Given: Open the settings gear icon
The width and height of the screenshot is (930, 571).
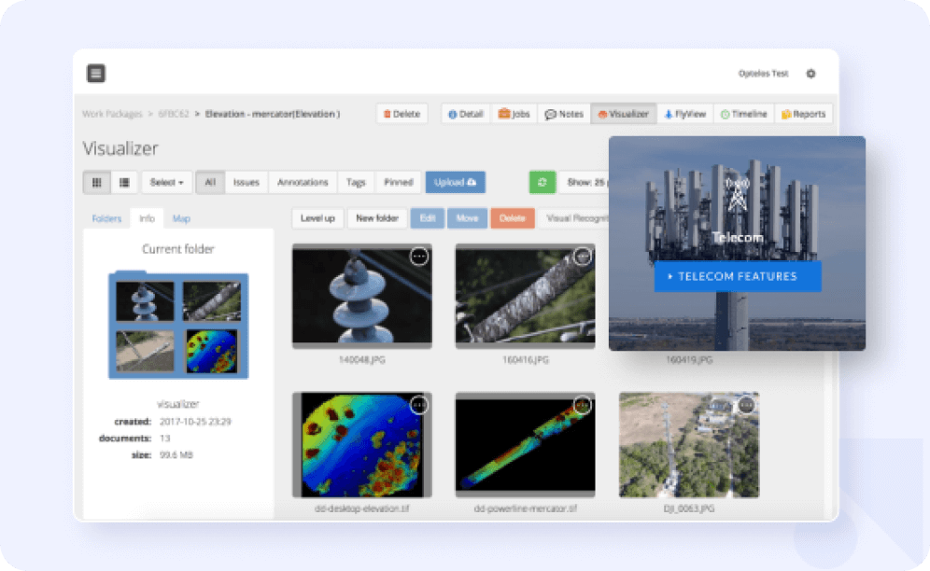Looking at the screenshot, I should (x=810, y=72).
